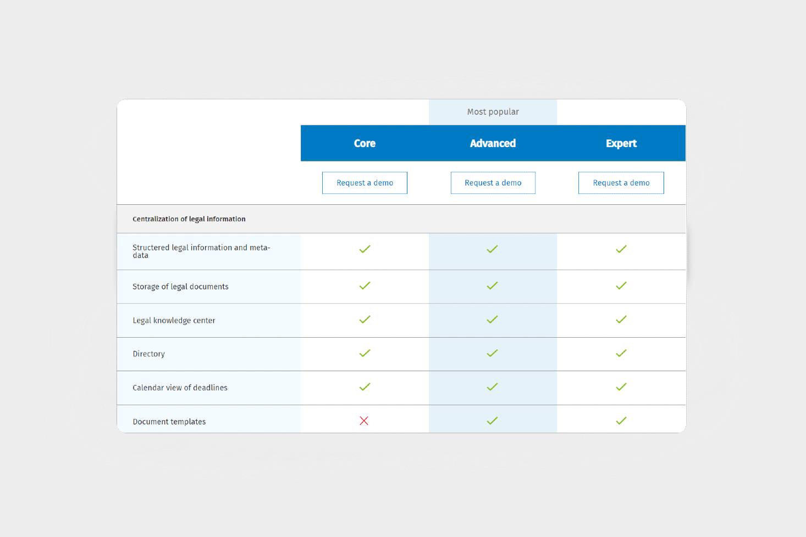Viewport: 806px width, 537px height.
Task: Select the Core plan column header
Action: (x=365, y=143)
